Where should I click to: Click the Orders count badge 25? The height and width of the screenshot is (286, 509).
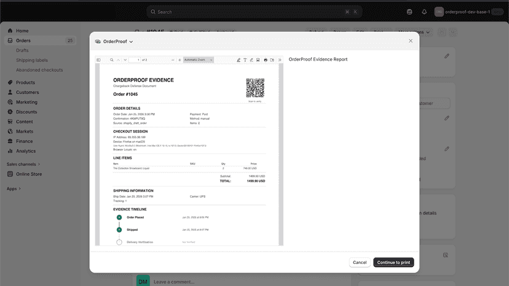[70, 41]
